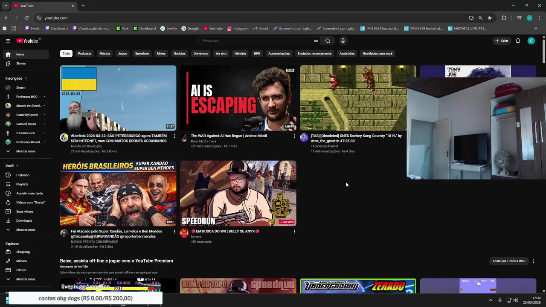Viewport: 546px width, 307px height.
Task: Open TASVideosChannel channel link
Action: [324, 146]
